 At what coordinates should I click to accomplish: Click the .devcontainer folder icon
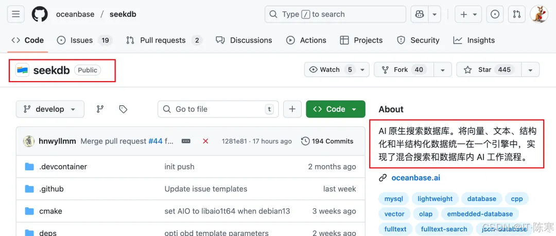[x=29, y=167]
